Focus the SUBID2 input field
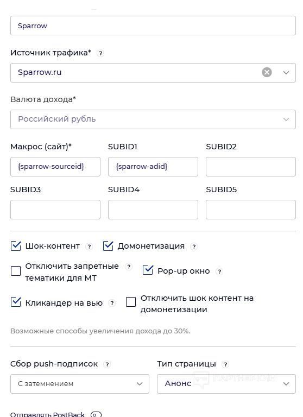The height and width of the screenshot is (417, 303). coord(250,167)
